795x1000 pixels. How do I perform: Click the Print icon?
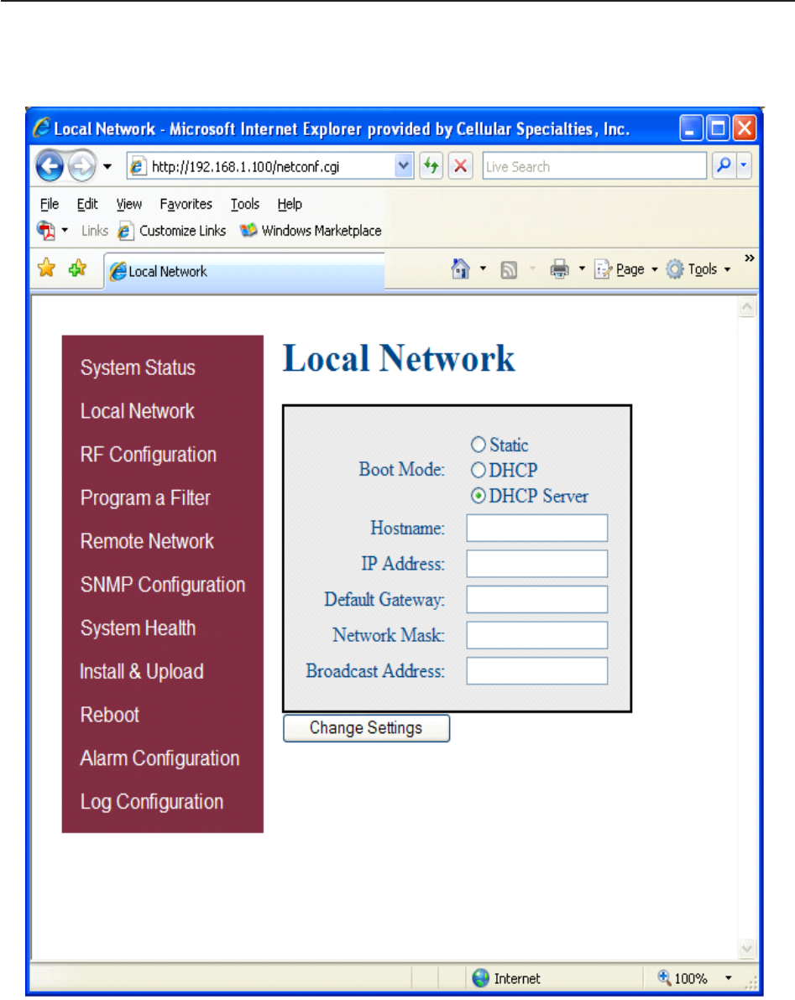(560, 269)
